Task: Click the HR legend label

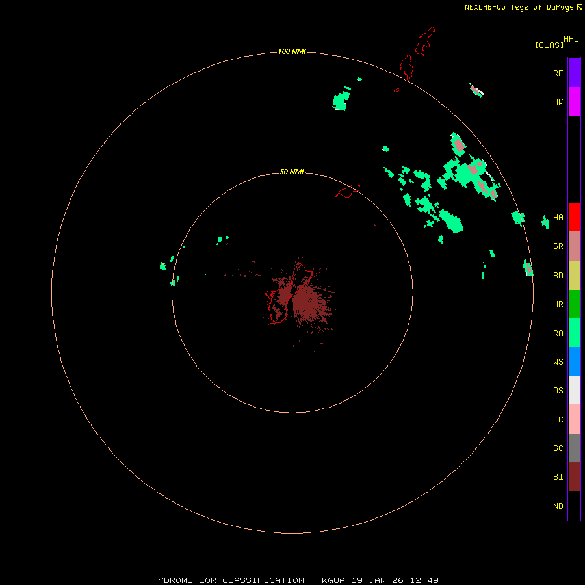Action: [x=558, y=304]
